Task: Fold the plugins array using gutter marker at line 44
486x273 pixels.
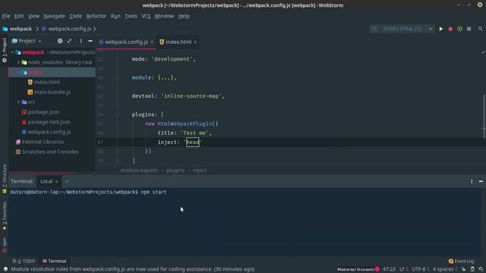Action: point(117,115)
